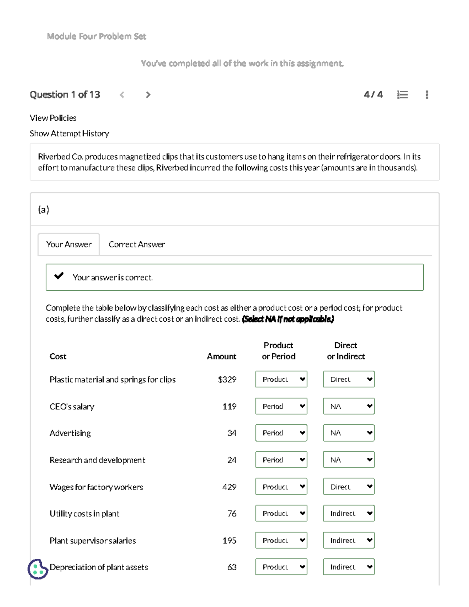Click the circular loading icon at bottom left
469x607 pixels.
coord(38,569)
